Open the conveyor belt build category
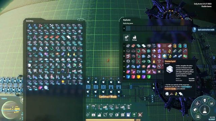Screen dimensions: 216x121 pos(88,115)
